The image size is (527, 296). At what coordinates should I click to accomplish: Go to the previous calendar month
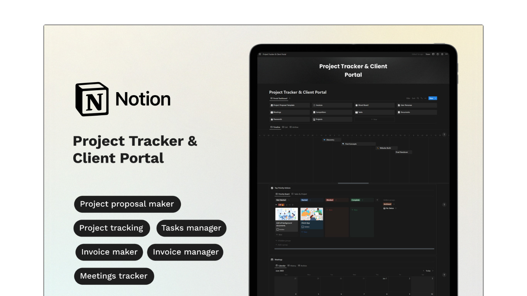423,271
